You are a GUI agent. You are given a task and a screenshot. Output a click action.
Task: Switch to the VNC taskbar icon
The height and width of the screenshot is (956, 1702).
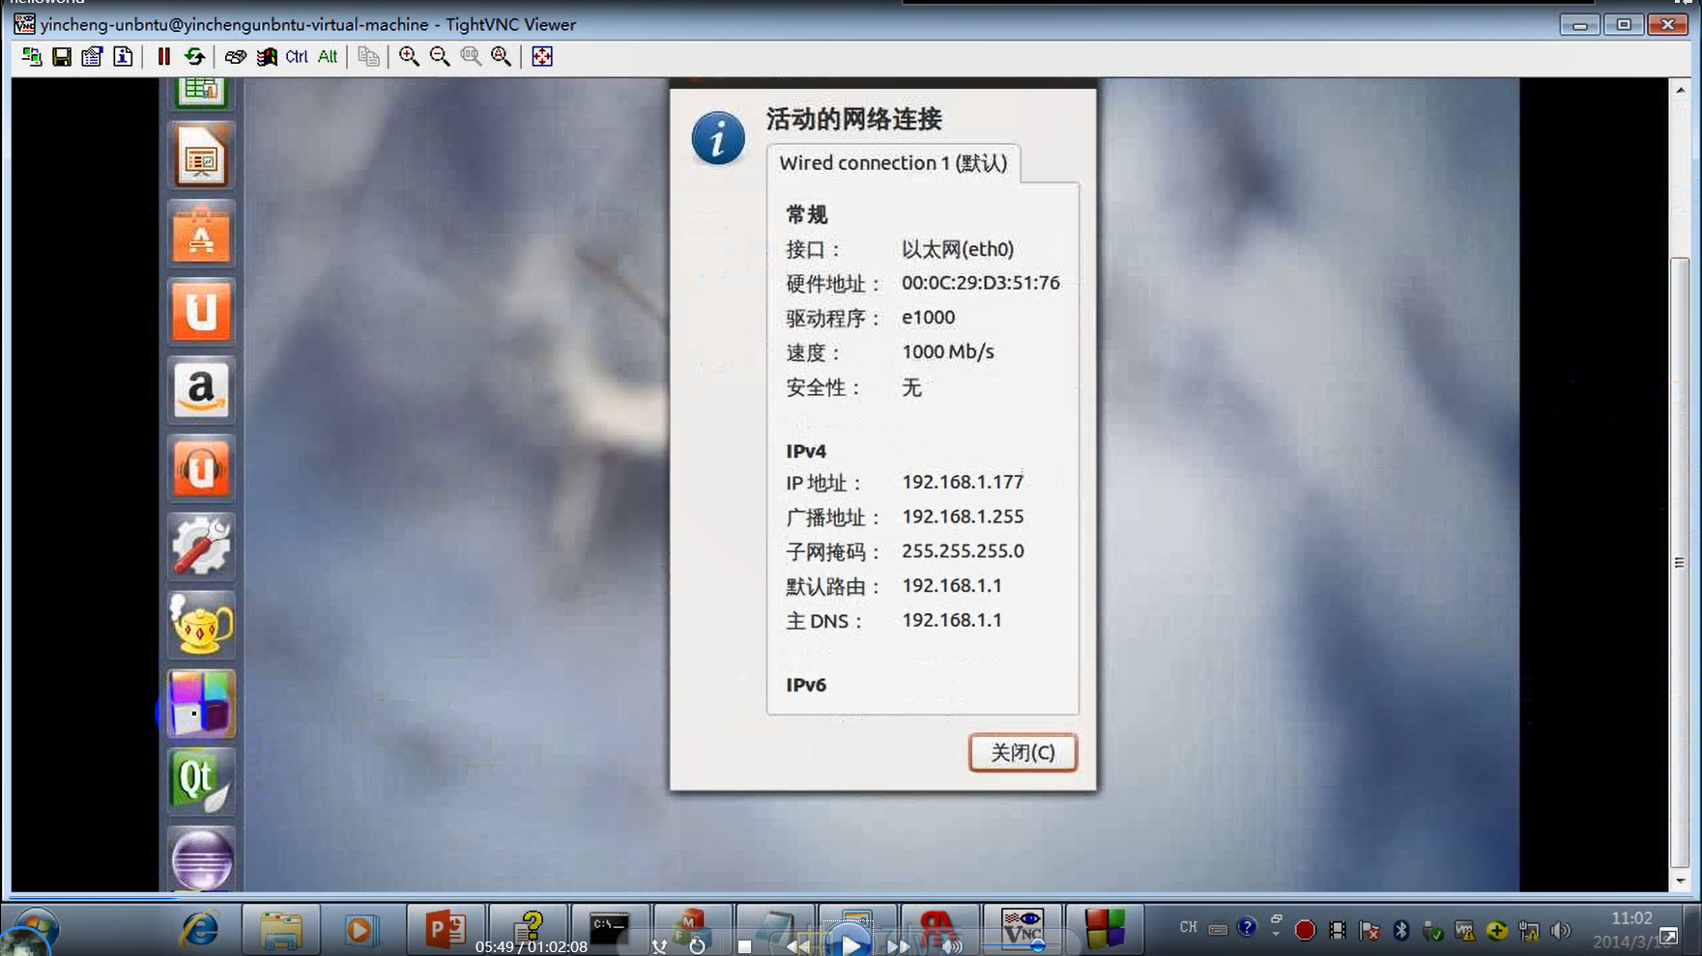point(1022,928)
